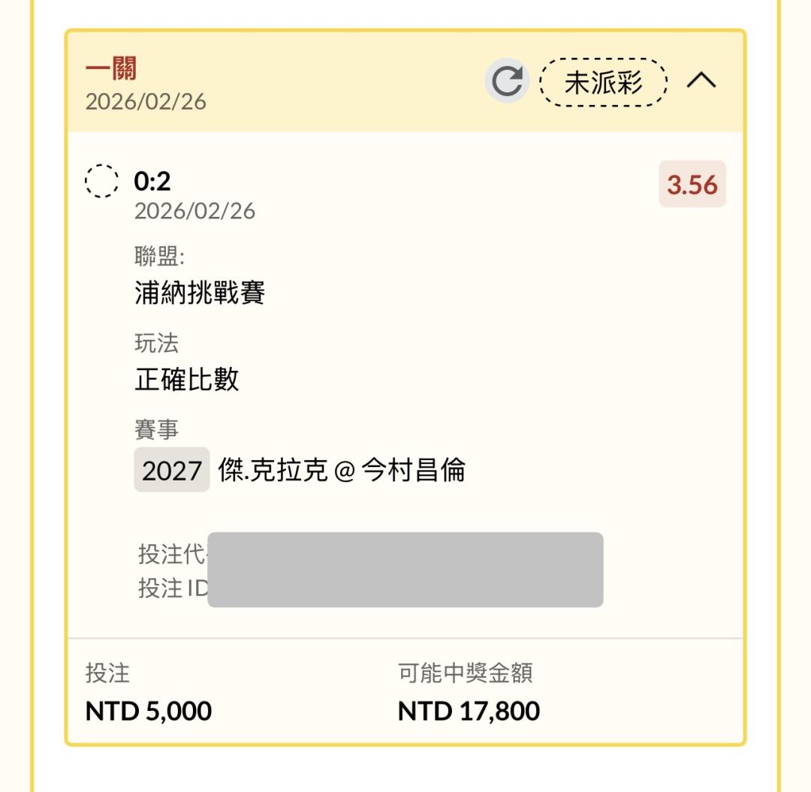Click the date under the 一關 title
Screen dimensions: 811x792
tap(146, 101)
